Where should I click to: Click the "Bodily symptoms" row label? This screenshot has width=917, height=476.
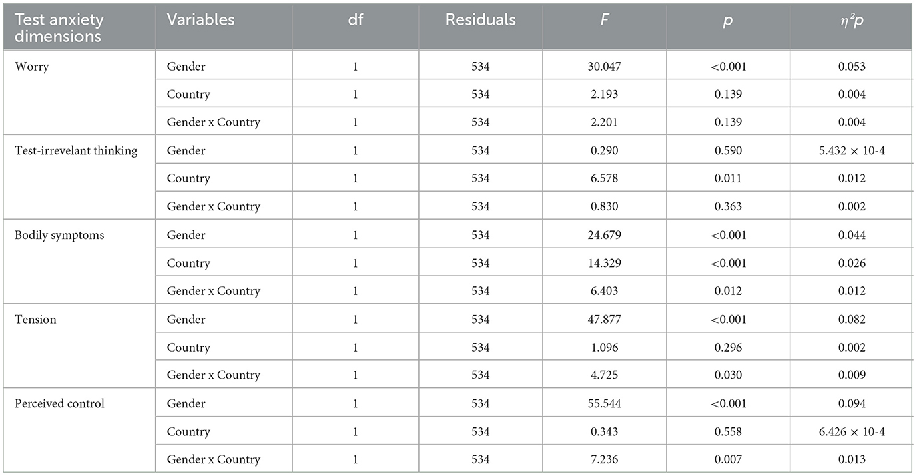point(59,235)
